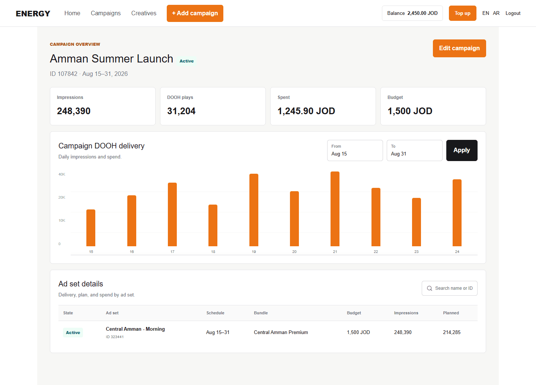Open the From date field

355,150
